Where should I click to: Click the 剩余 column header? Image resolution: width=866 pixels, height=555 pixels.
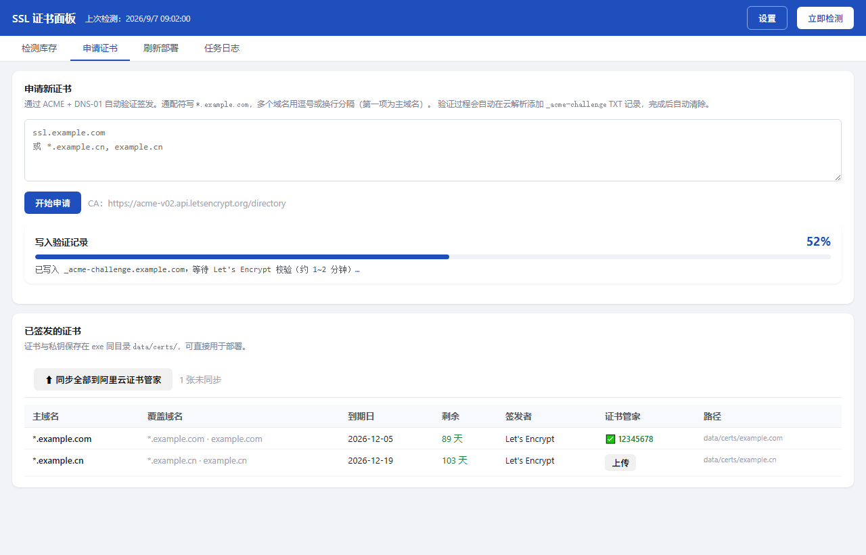point(451,416)
